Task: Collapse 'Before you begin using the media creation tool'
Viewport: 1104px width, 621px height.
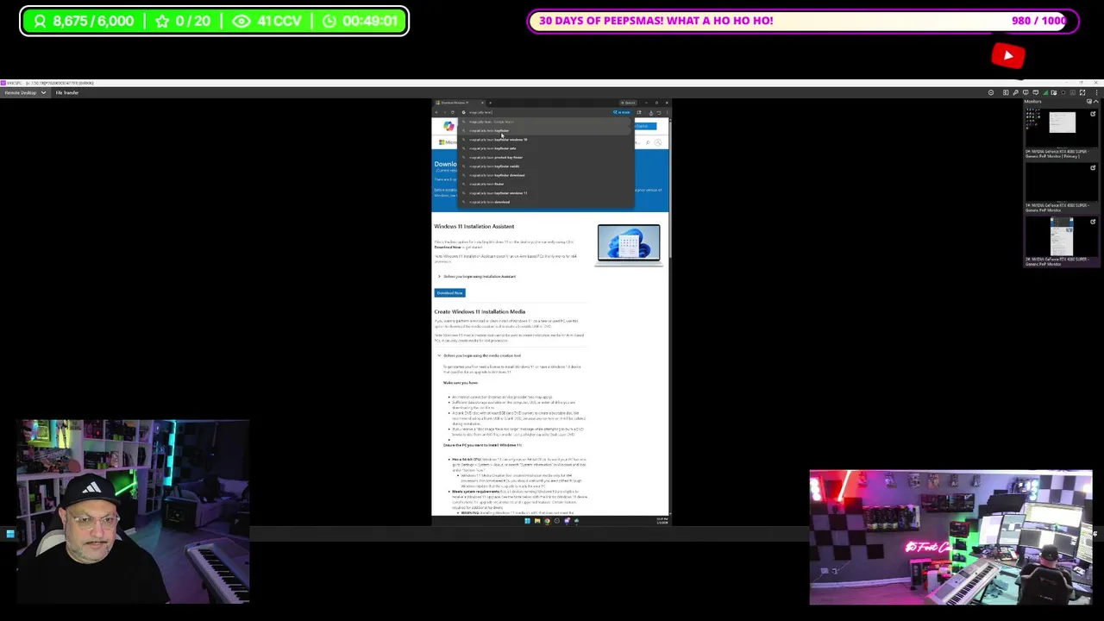Action: pos(480,355)
